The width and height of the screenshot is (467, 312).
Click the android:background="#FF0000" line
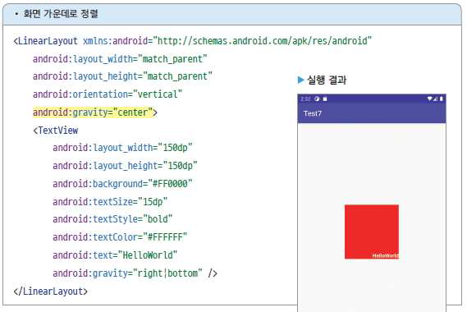[122, 184]
